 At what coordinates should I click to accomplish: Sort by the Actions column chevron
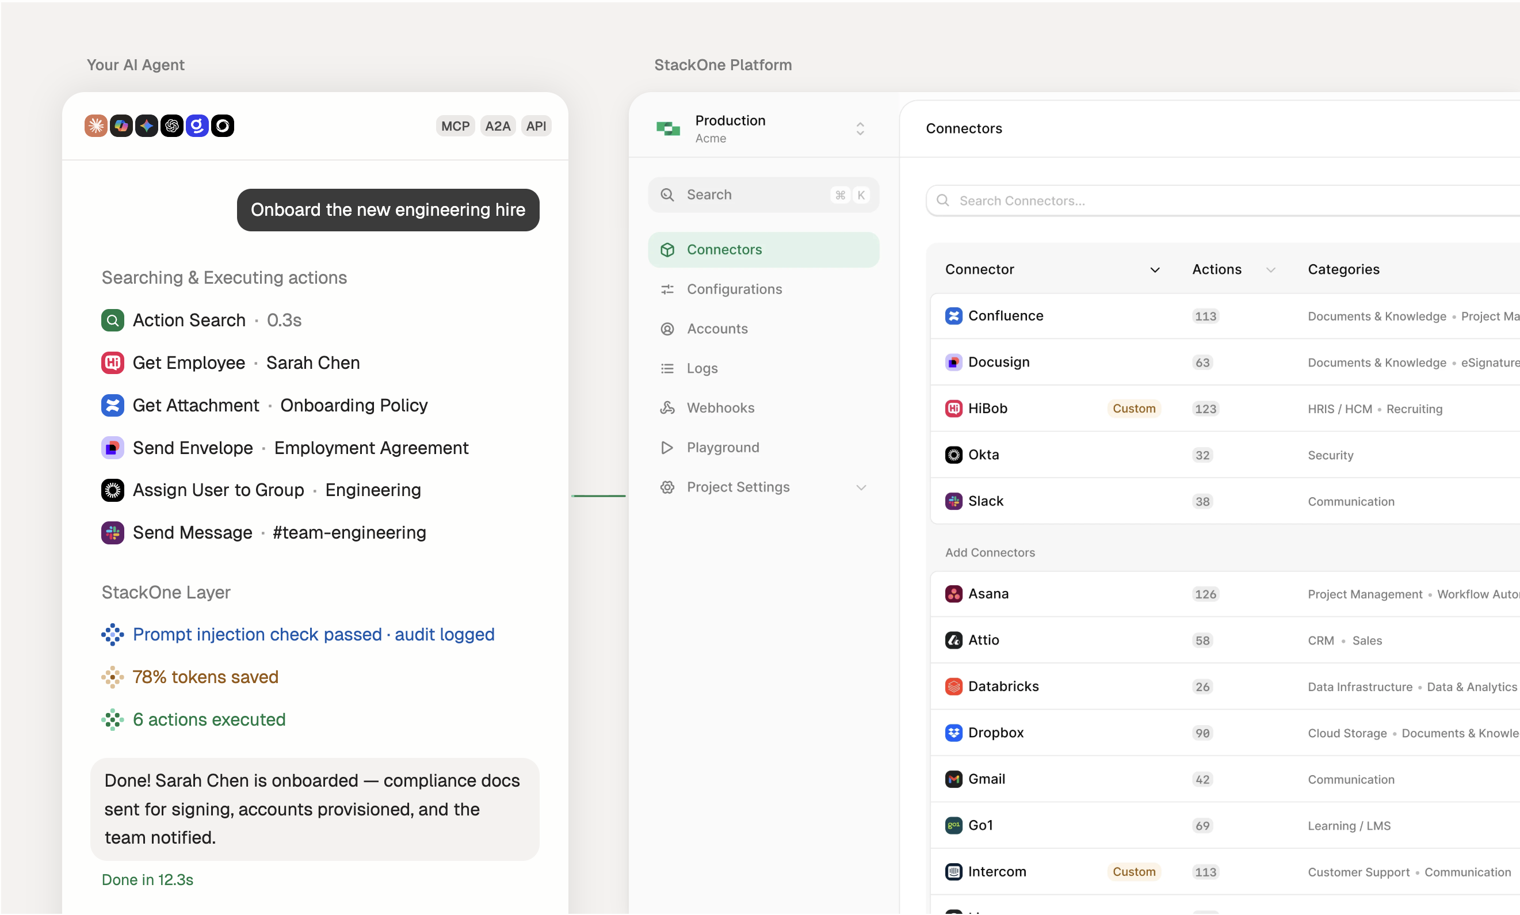coord(1270,269)
